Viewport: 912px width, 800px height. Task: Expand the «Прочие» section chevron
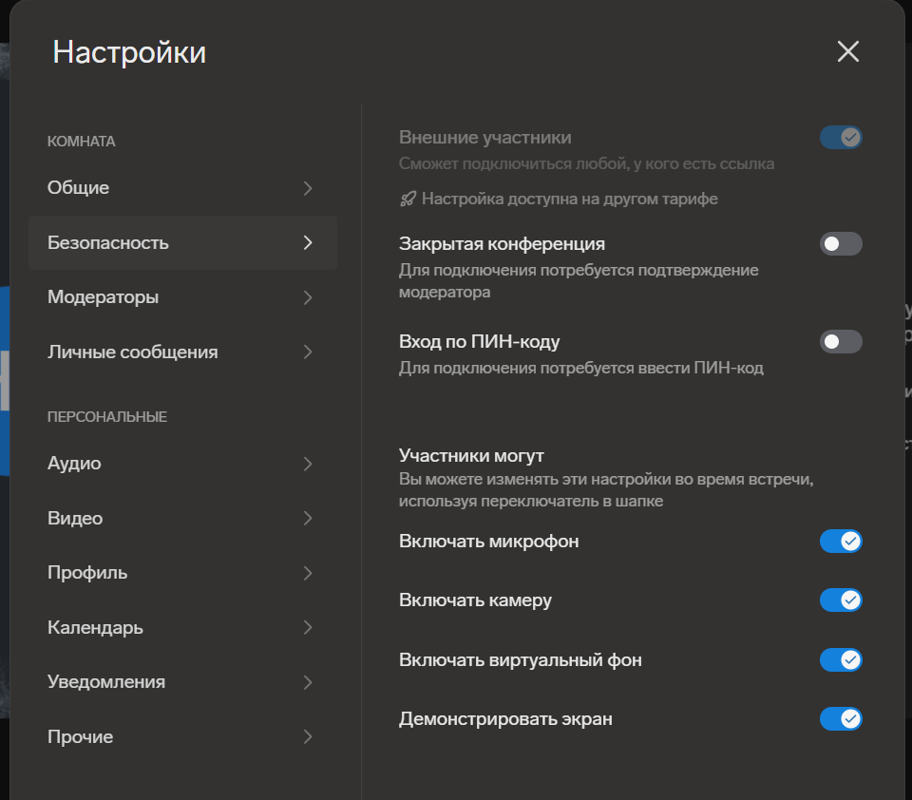point(307,736)
